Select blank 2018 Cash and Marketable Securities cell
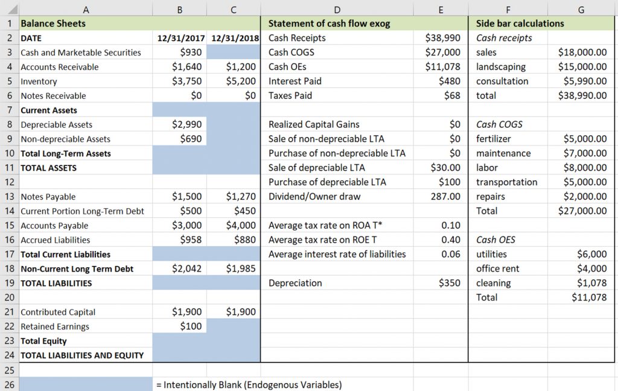The height and width of the screenshot is (391, 618). 234,52
